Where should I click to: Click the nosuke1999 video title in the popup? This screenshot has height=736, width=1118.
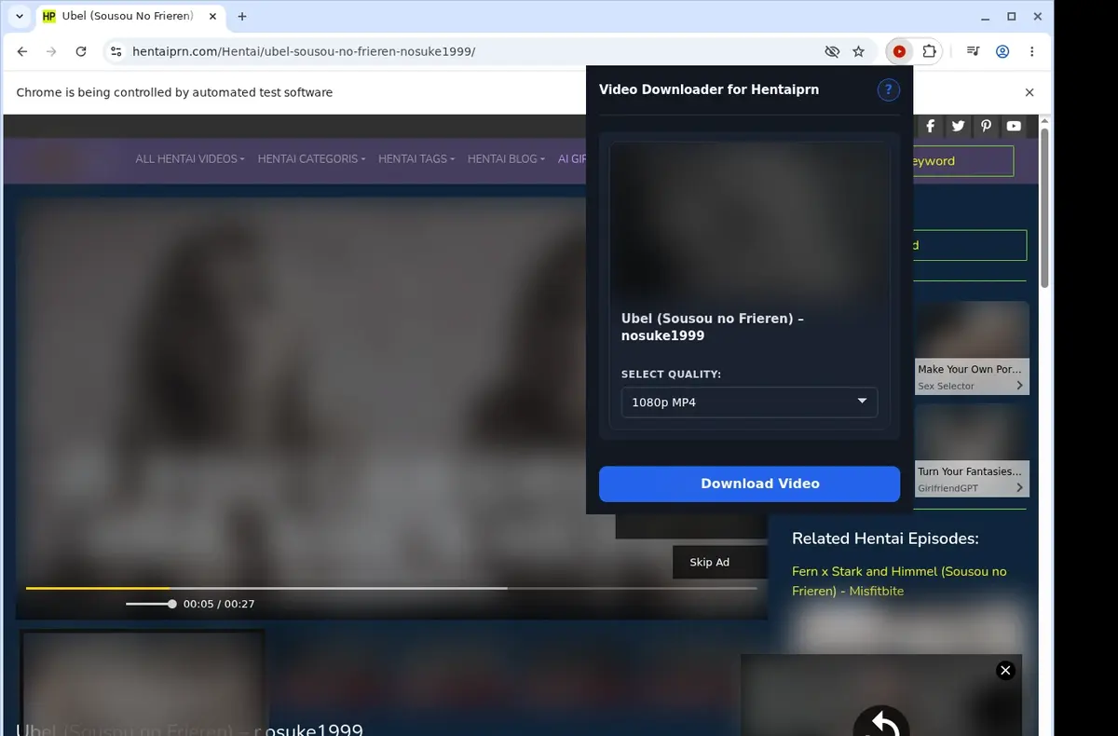pos(713,327)
